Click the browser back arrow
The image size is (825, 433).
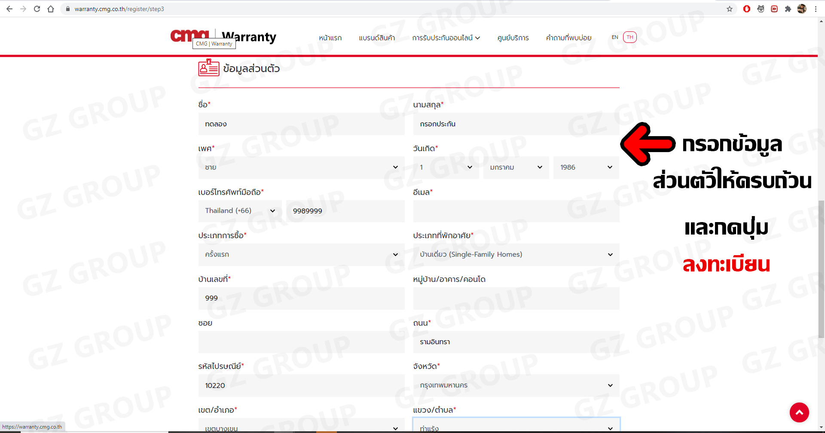[9, 9]
